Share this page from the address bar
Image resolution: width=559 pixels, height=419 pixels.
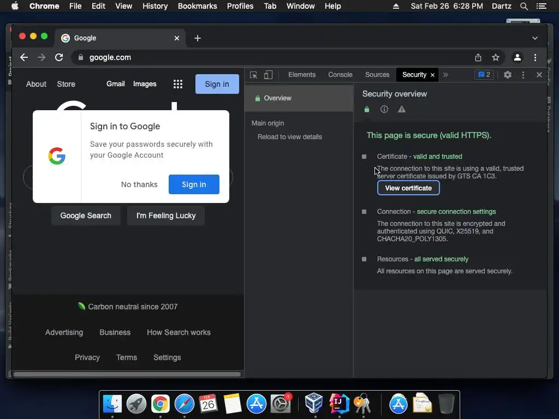coord(478,57)
